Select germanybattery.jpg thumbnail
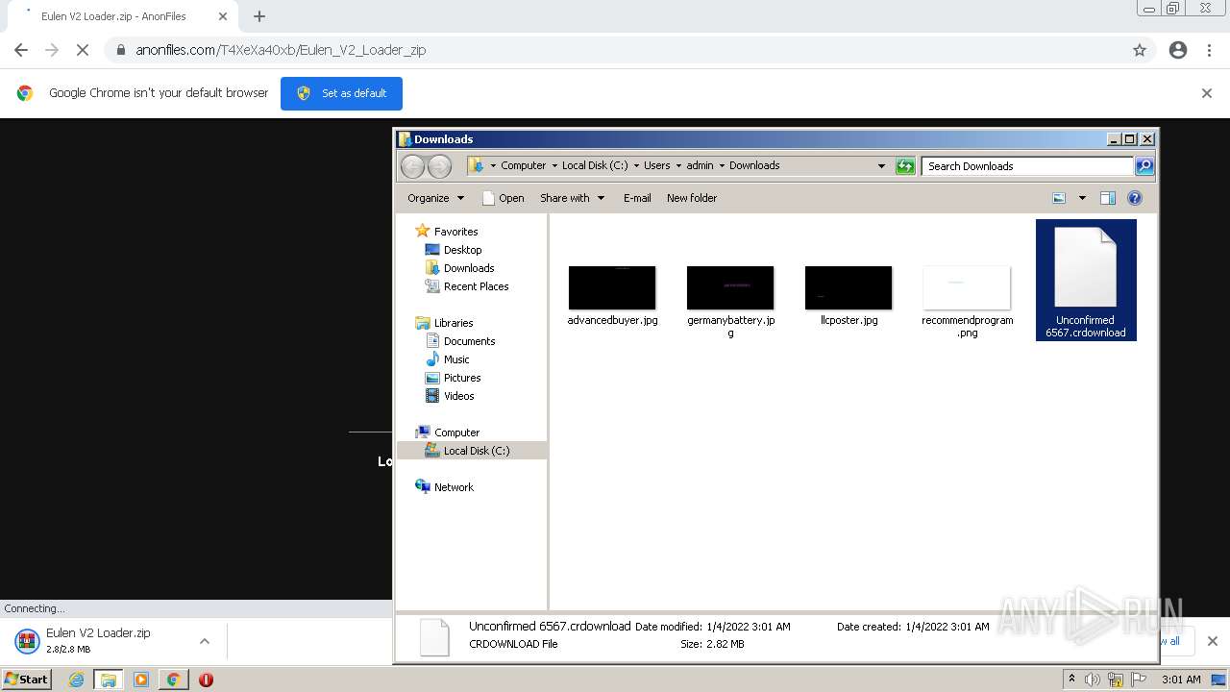 [730, 288]
